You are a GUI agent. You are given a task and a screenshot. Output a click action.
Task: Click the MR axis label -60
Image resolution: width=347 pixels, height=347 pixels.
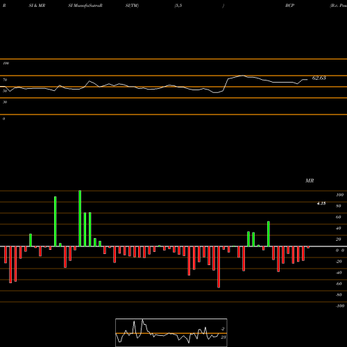pos(339,284)
